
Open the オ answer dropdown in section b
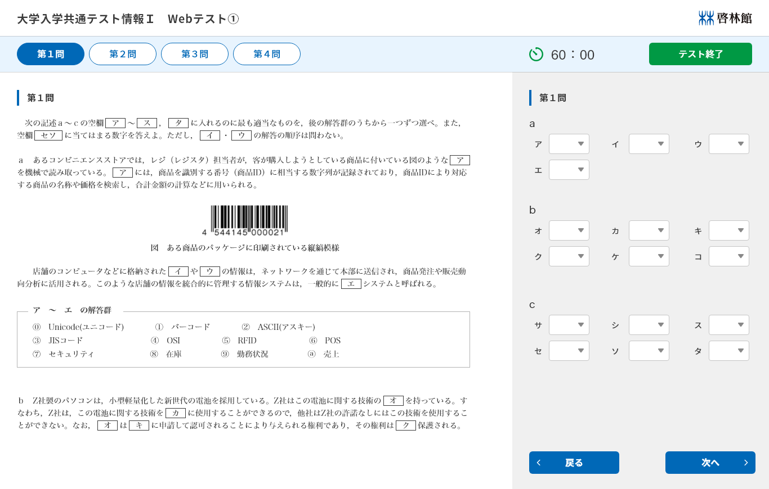[x=569, y=230]
